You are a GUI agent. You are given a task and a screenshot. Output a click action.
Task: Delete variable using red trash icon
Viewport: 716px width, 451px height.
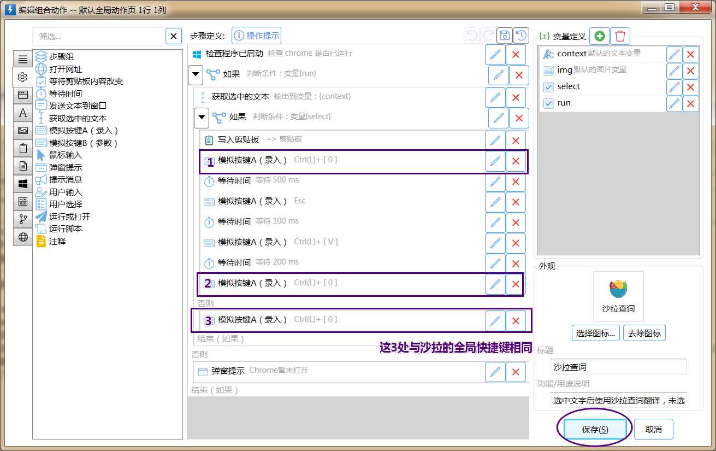coord(620,36)
